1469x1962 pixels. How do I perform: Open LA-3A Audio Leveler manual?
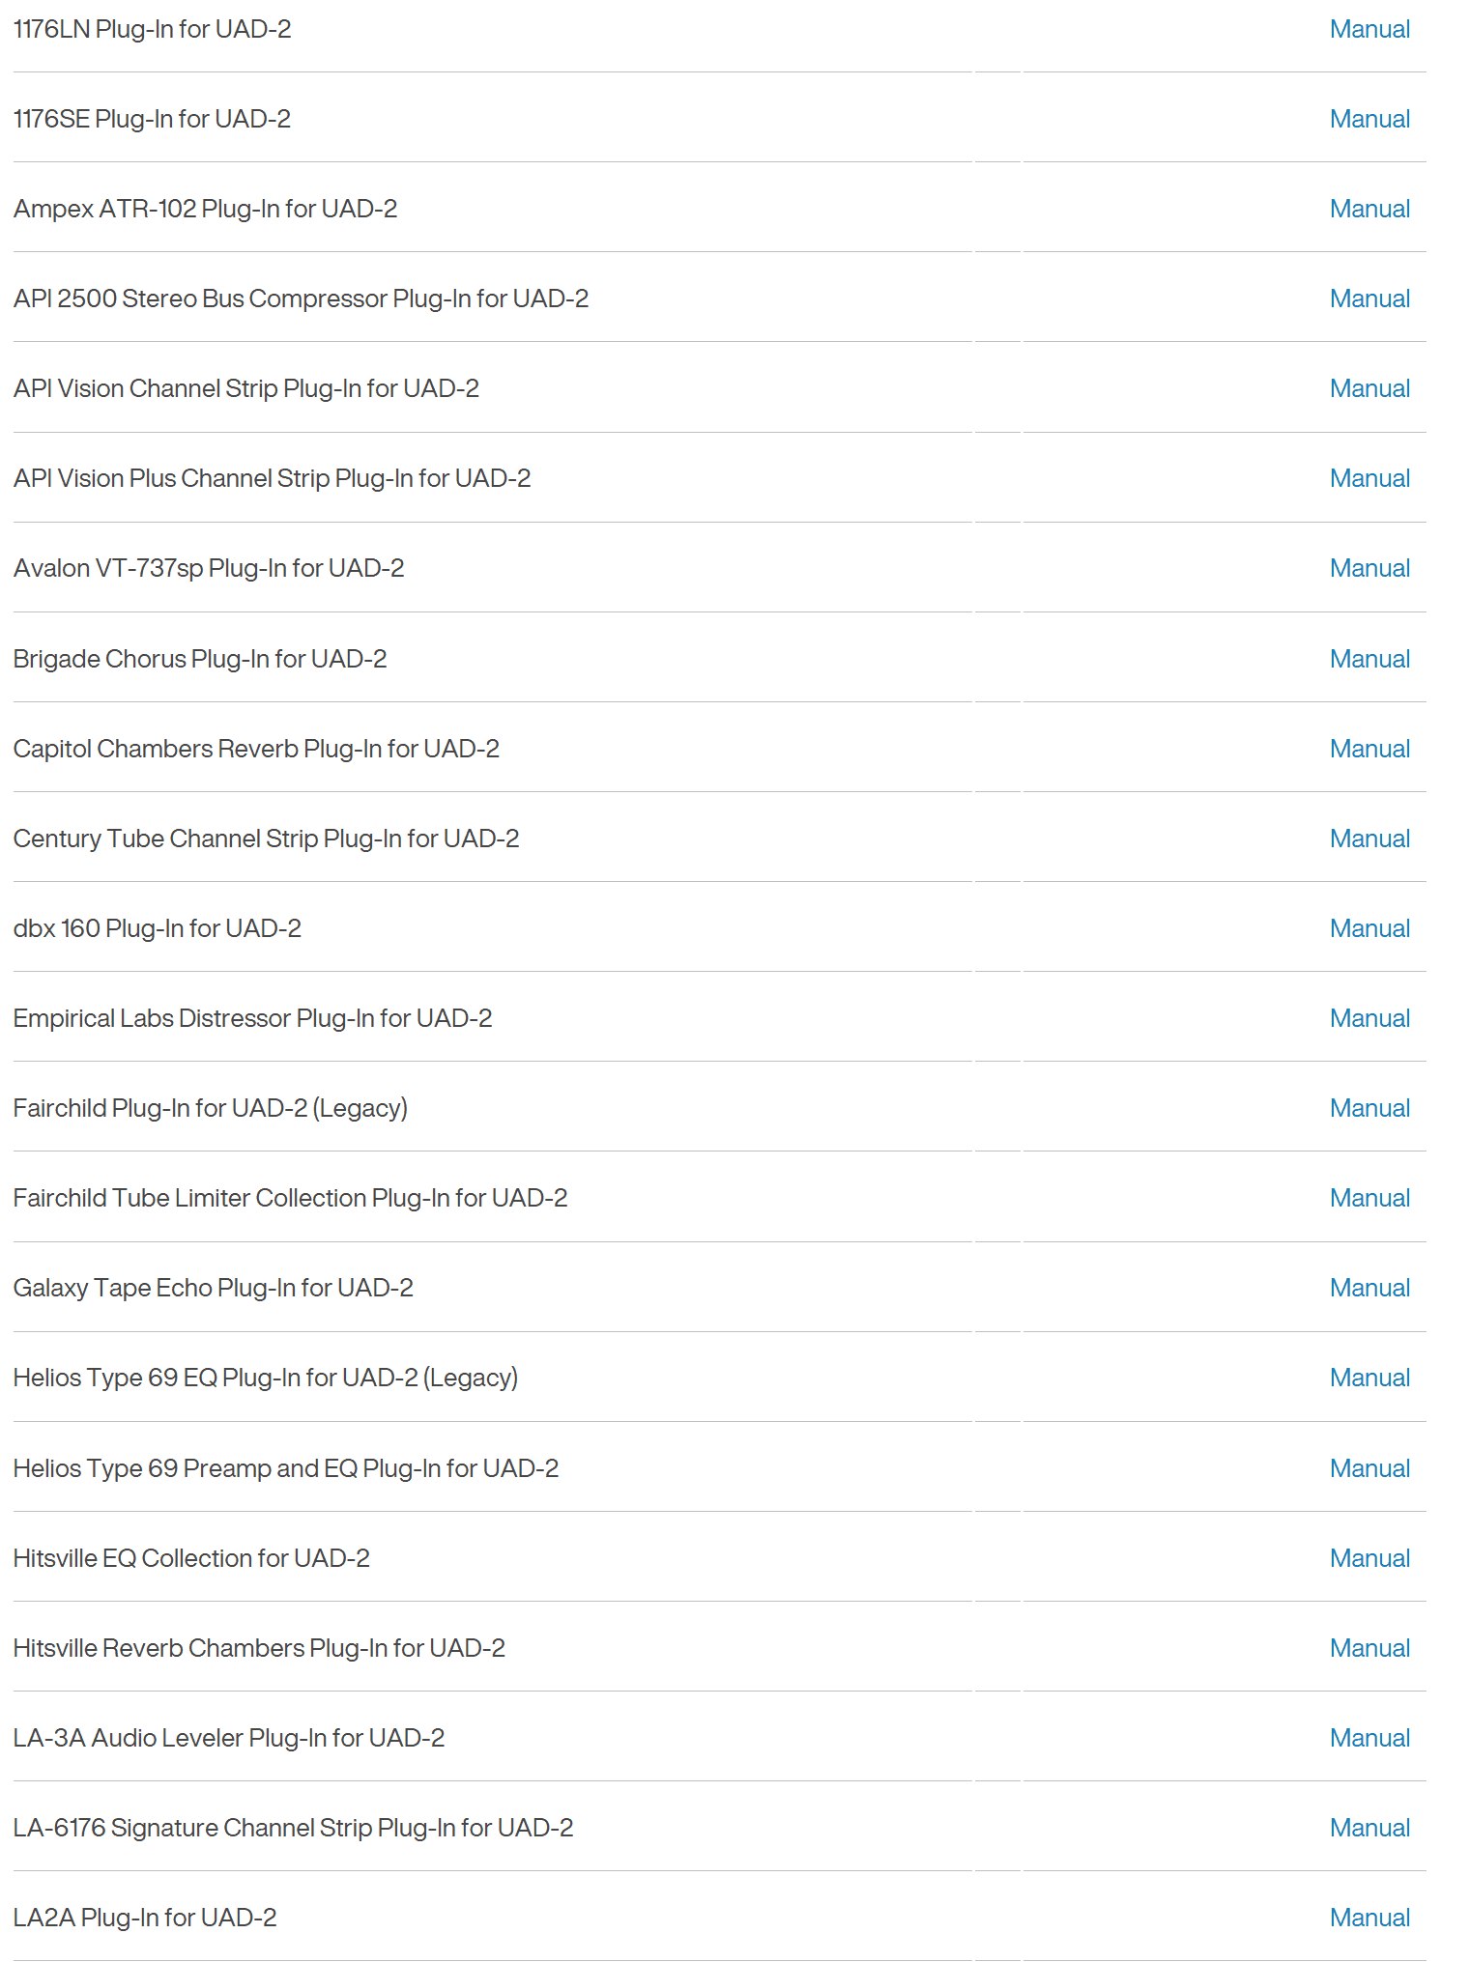[1369, 1739]
